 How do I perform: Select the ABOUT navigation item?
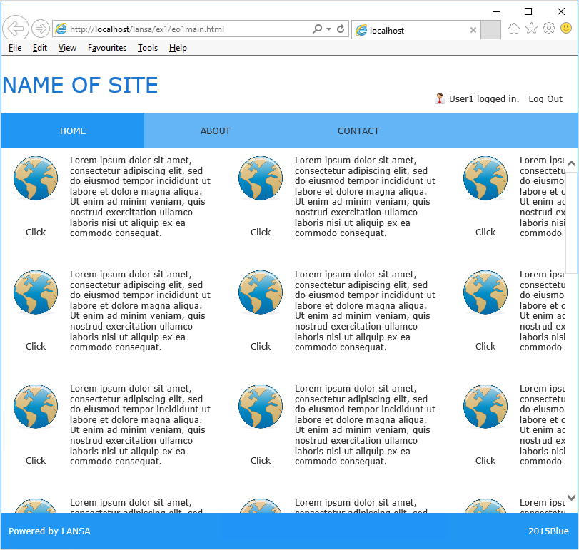[x=216, y=131]
